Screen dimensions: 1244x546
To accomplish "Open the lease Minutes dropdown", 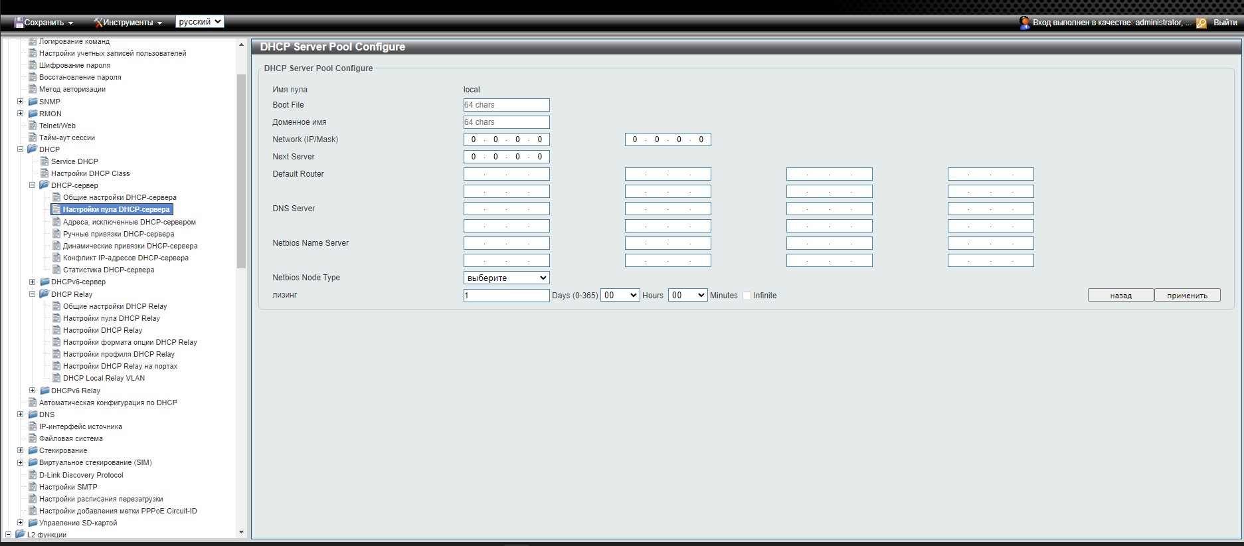I will click(x=687, y=296).
